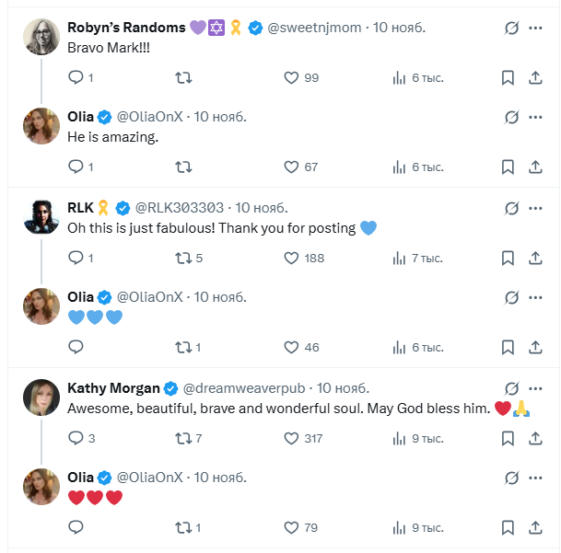Open more options on Kathy Morgan's tweet

(536, 387)
